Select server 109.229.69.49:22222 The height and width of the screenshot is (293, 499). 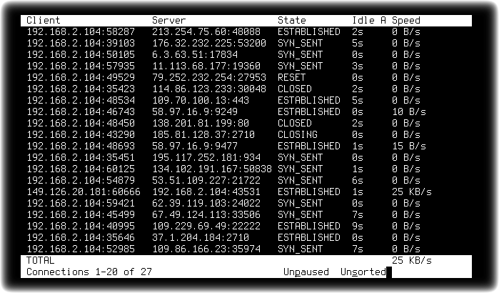coord(206,227)
